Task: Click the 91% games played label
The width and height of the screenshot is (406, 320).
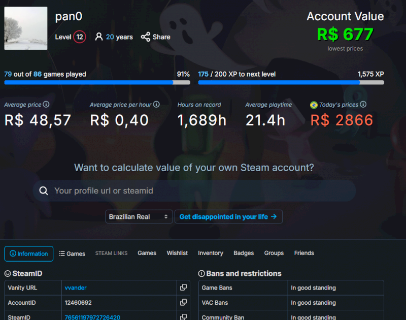Action: 183,74
